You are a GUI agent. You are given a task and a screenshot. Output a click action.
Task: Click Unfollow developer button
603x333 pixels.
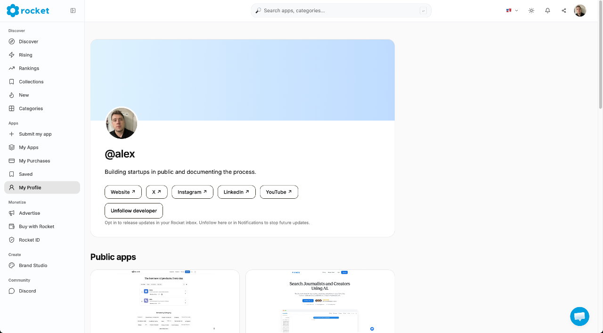134,211
